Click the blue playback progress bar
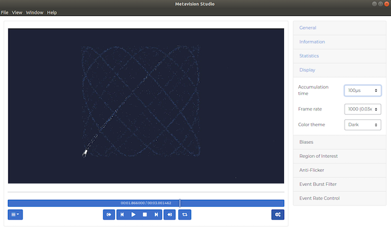Screen dimensions: 391x231 (146, 203)
